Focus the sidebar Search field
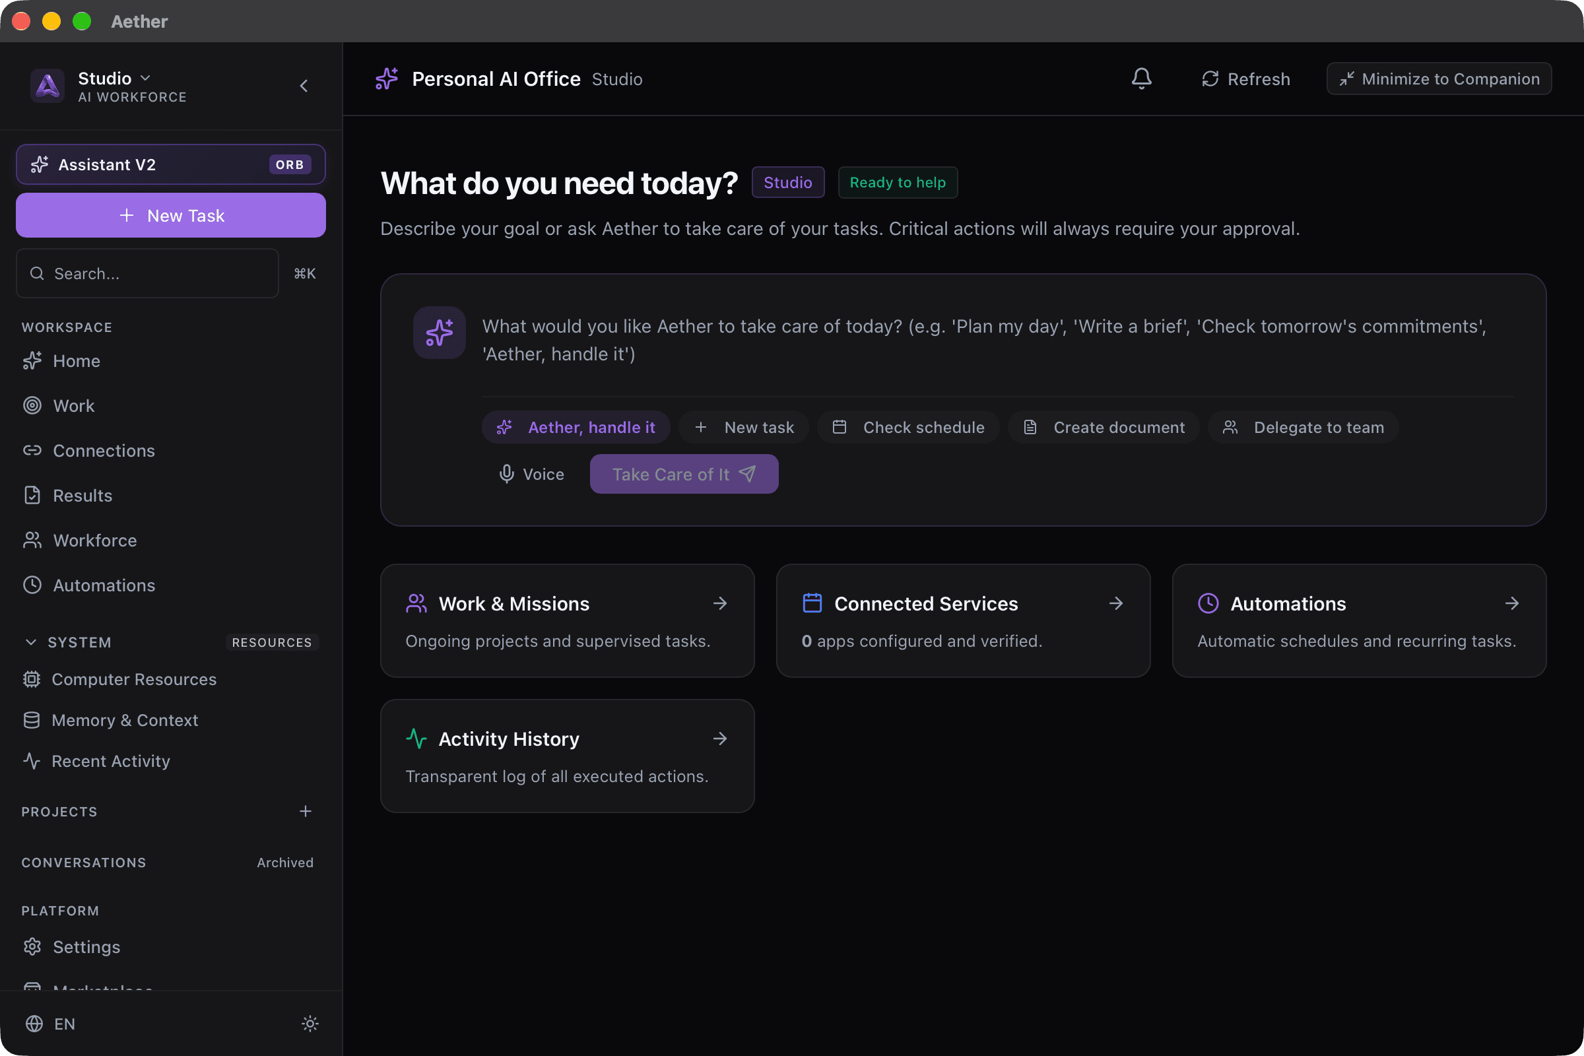 [x=147, y=273]
